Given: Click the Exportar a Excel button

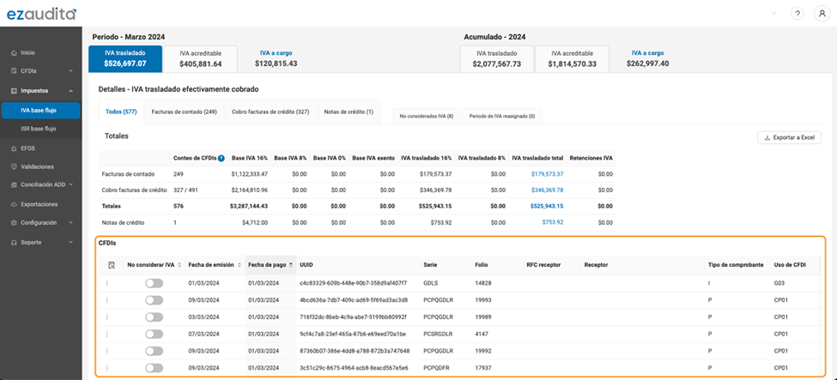Looking at the screenshot, I should coord(789,137).
